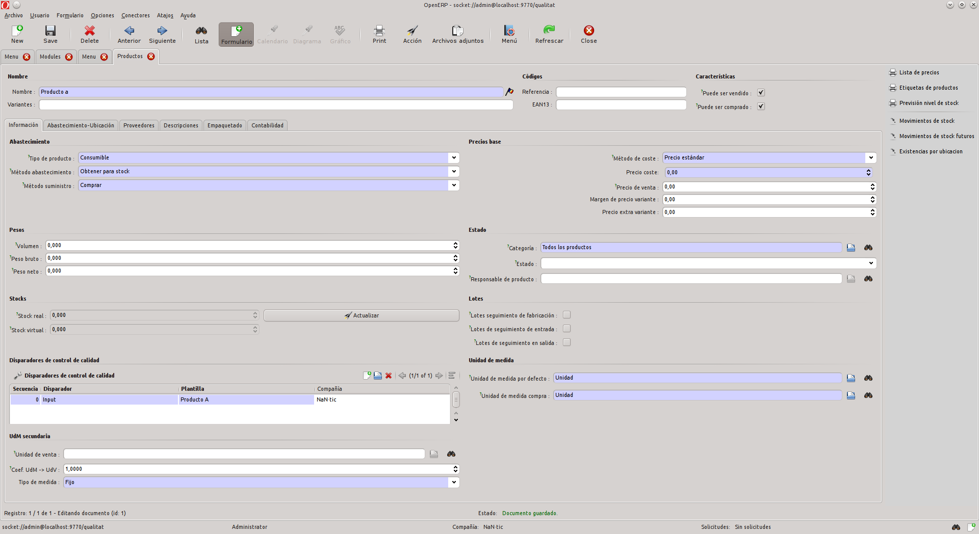Open Método abastecimiento dropdown
The height and width of the screenshot is (534, 979).
(454, 172)
